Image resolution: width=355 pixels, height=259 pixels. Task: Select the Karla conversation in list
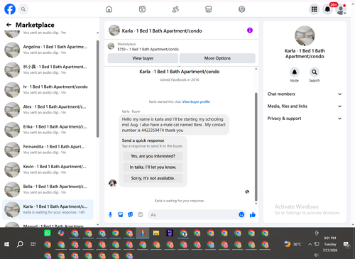(48, 209)
